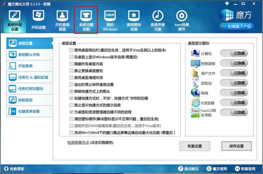Open 提点建议 link text

click(x=192, y=169)
